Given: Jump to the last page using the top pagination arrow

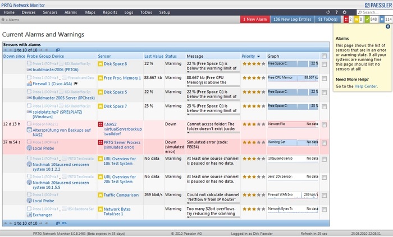Looking at the screenshot, I should (47, 50).
